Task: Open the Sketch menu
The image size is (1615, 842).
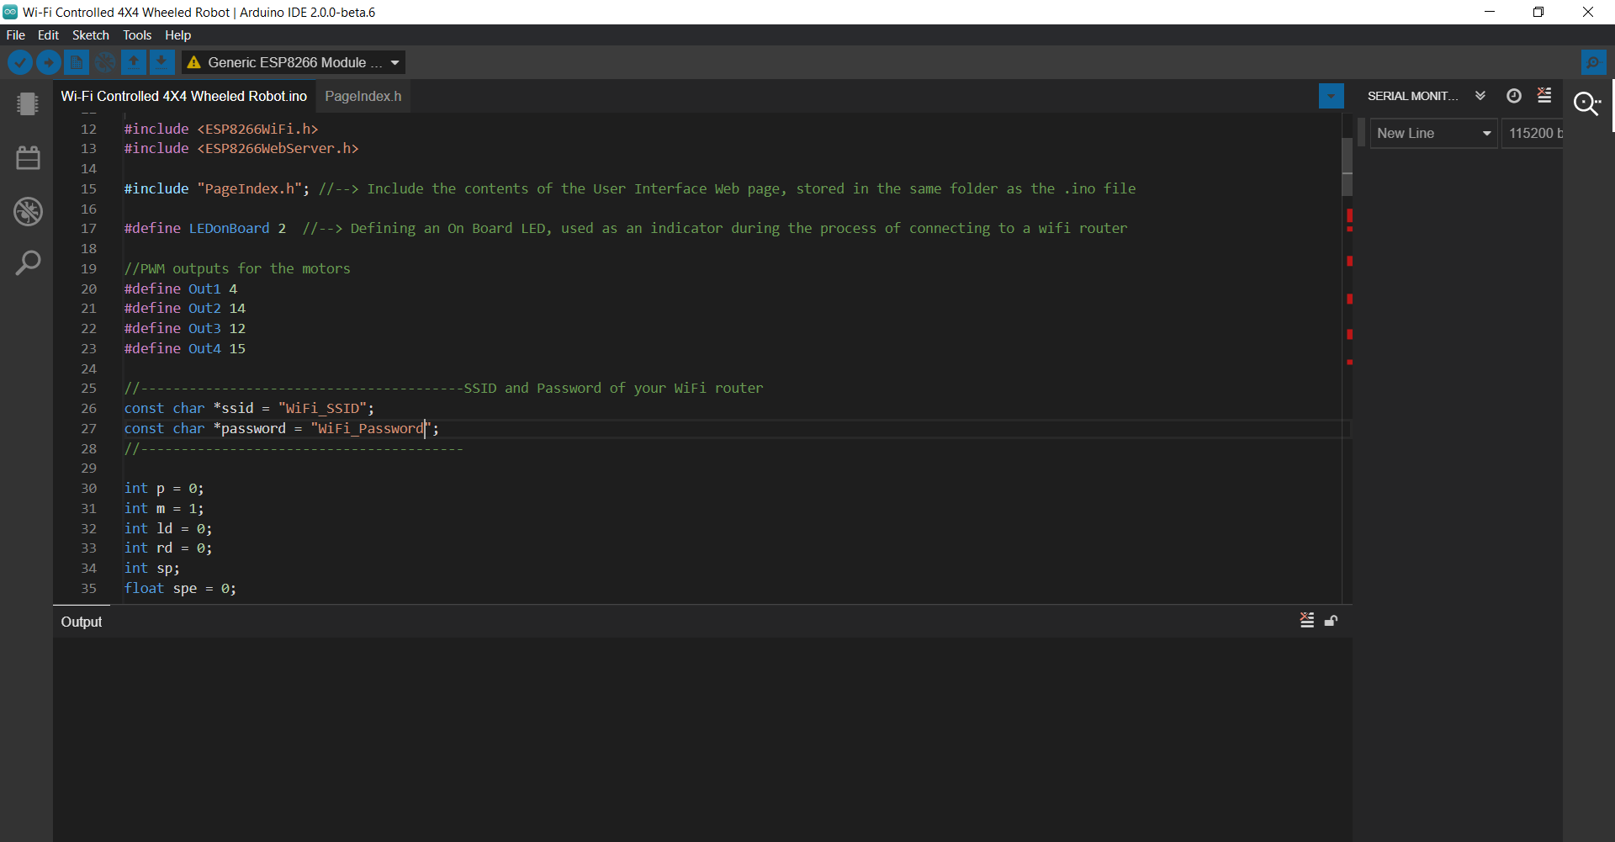Action: coord(90,34)
